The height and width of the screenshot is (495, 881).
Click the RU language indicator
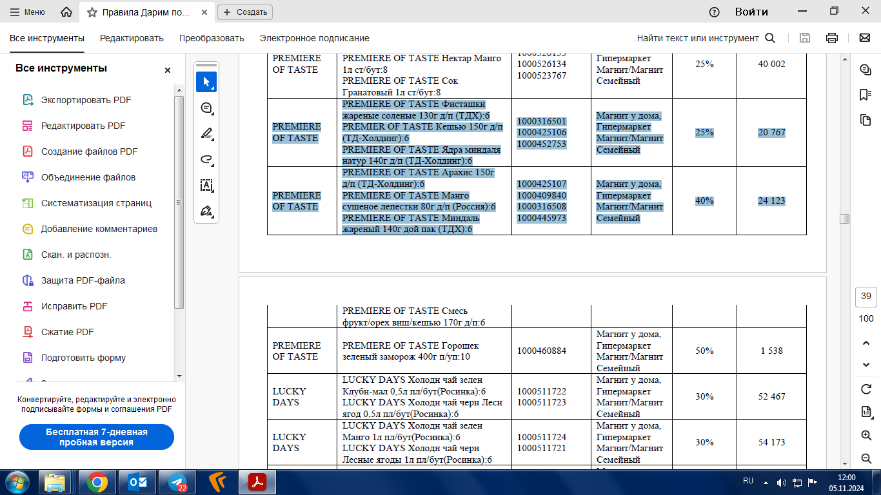click(748, 481)
